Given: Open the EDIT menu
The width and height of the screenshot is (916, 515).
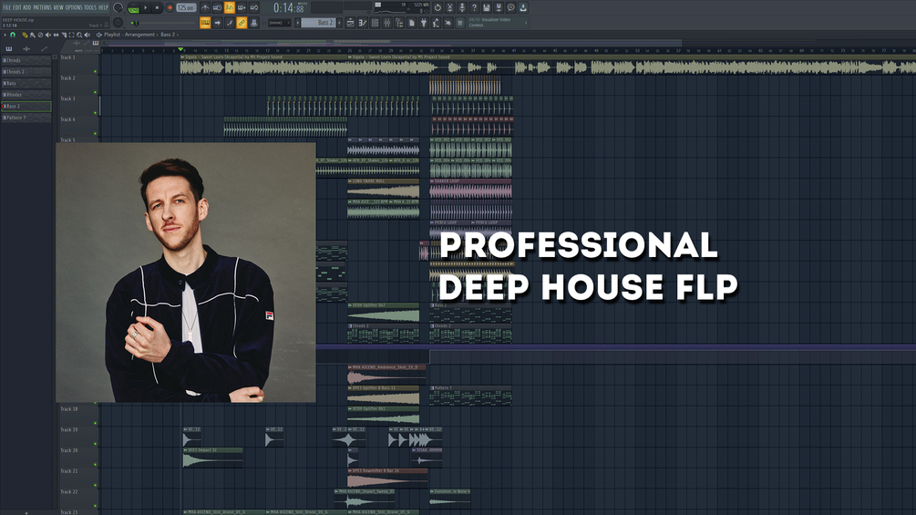Looking at the screenshot, I should tap(17, 7).
